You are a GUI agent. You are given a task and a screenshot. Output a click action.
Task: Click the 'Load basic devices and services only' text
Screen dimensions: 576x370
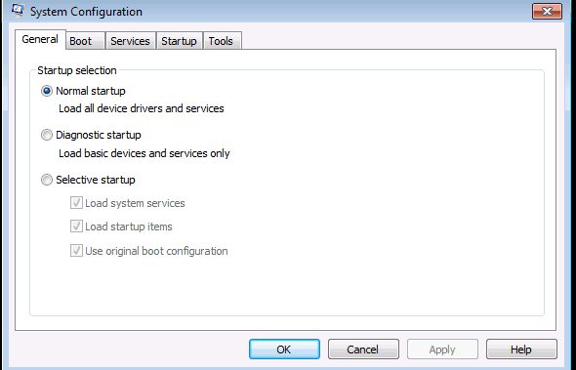(x=144, y=153)
